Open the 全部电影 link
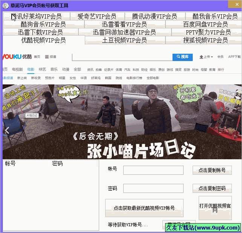The height and width of the screenshot is (233, 242). click(153, 78)
